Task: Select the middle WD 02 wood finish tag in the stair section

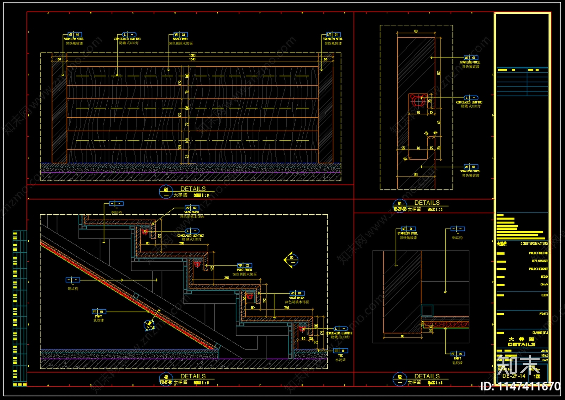Action: tap(244, 265)
